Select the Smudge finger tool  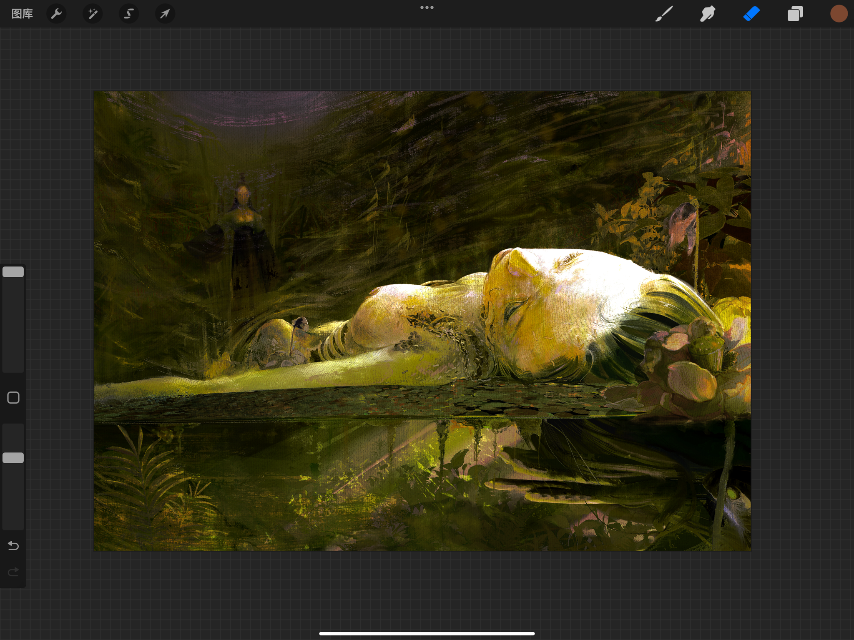click(708, 14)
